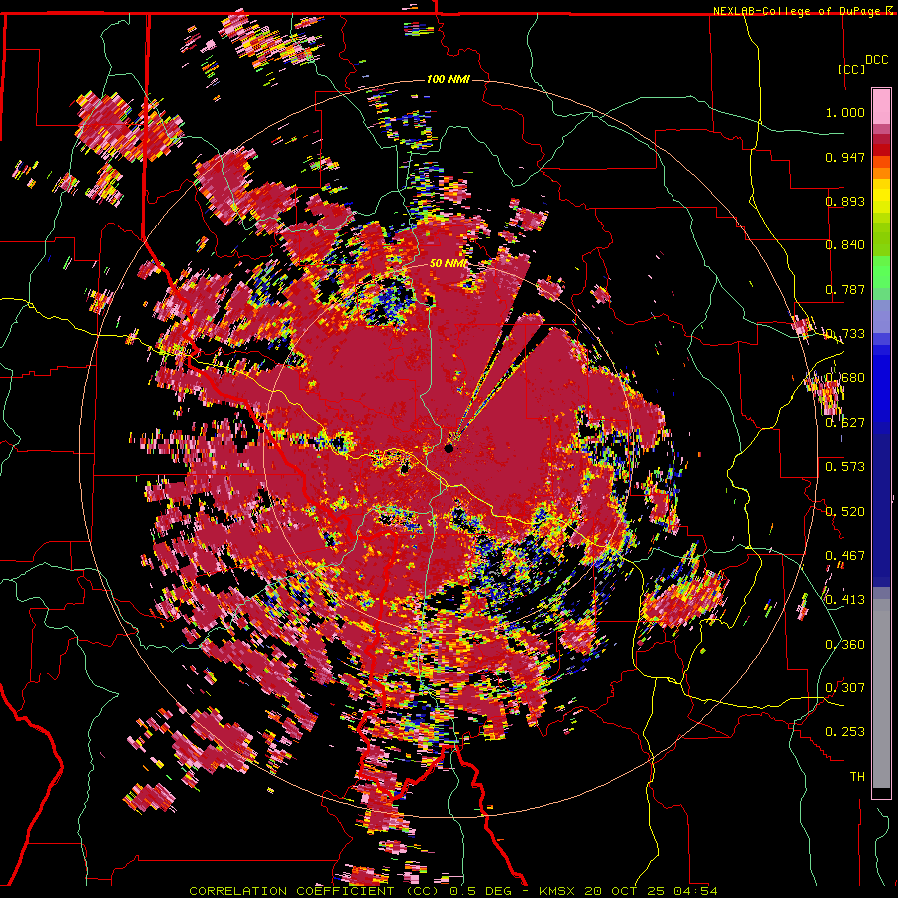Select the bright green color bar segment

click(x=881, y=272)
